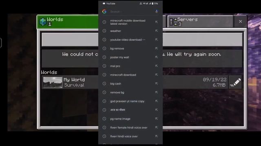Viewport: 261px width, 146px height.
Task: Open the 'poster my wall' suggestion
Action: [119, 57]
